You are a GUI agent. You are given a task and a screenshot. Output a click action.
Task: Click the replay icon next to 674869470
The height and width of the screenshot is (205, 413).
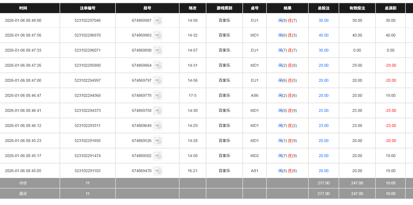pos(158,171)
